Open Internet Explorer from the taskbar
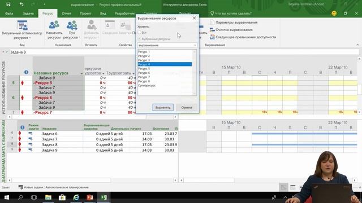This screenshot has width=362, height=203. [76, 197]
